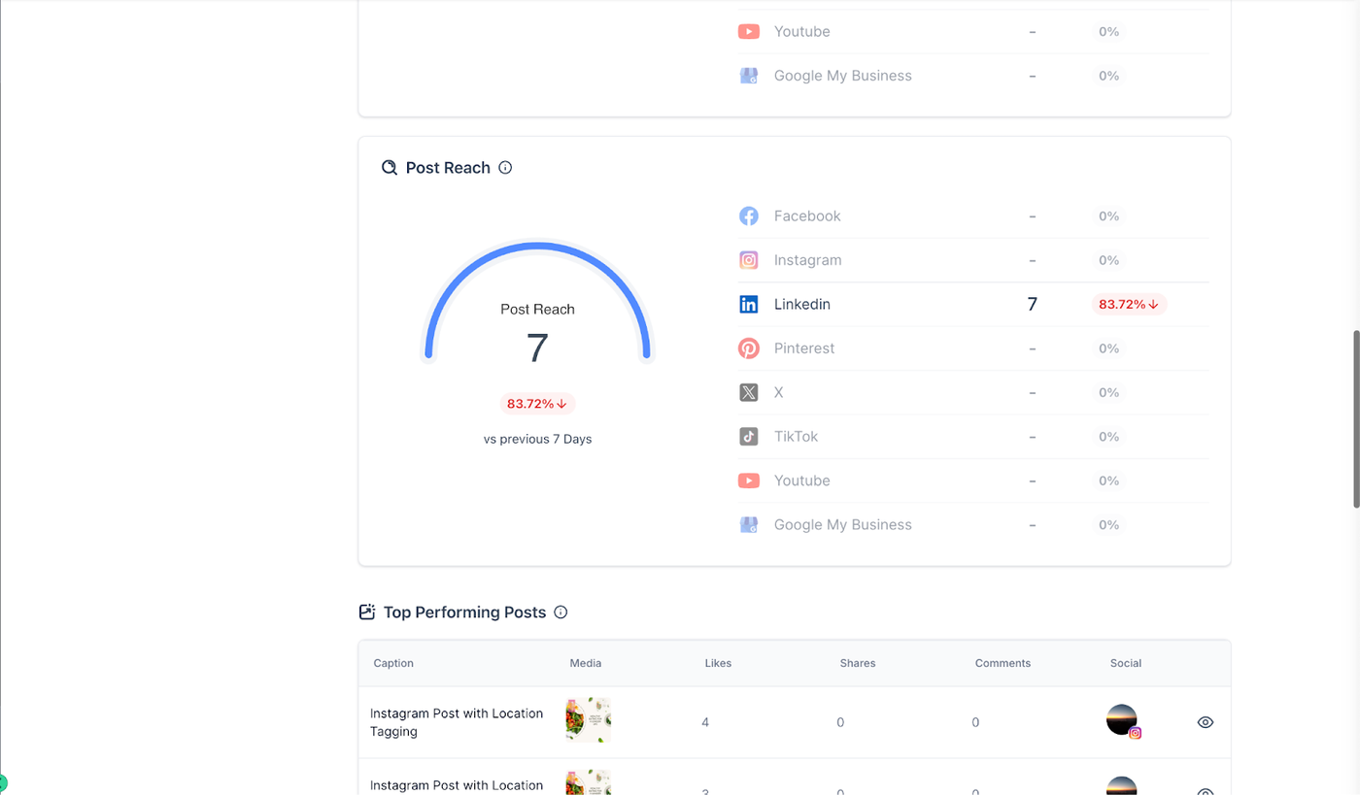1360x795 pixels.
Task: Click the Likes column header
Action: pos(718,663)
